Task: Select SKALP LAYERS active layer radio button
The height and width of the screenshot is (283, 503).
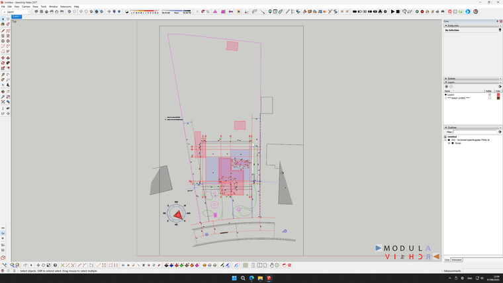Action: 445,98
